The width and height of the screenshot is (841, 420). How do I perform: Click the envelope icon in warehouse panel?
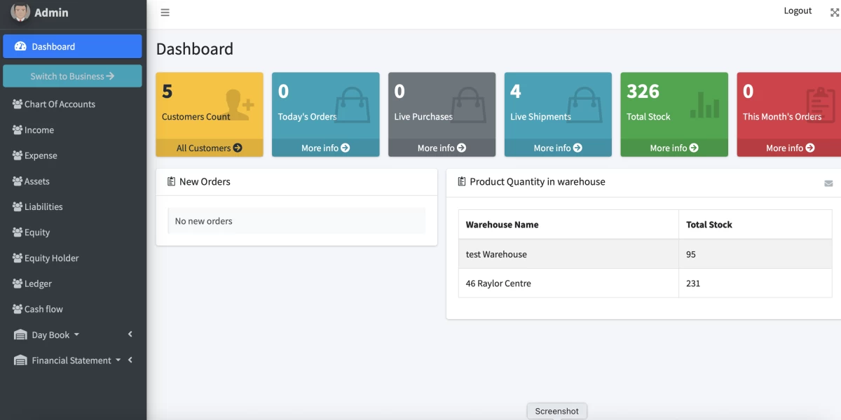click(x=828, y=183)
